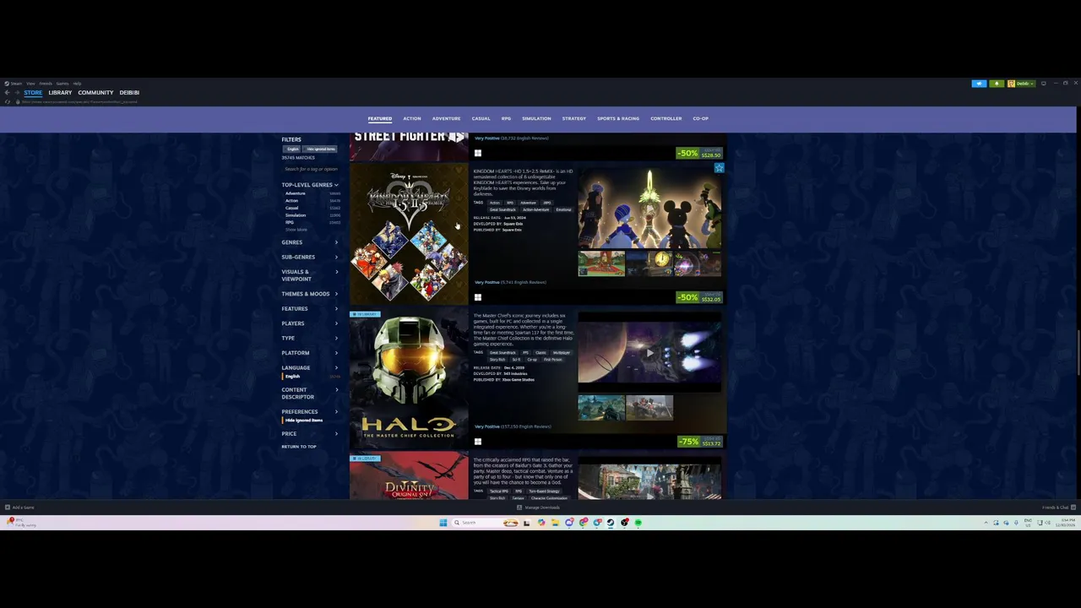Click the Steam forward navigation arrow

pyautogui.click(x=17, y=92)
